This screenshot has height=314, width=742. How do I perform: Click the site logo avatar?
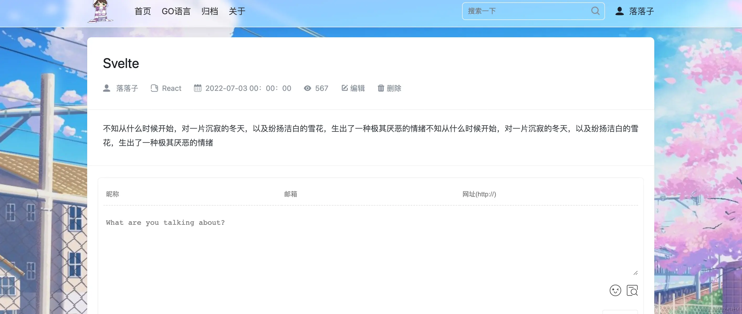click(x=101, y=12)
